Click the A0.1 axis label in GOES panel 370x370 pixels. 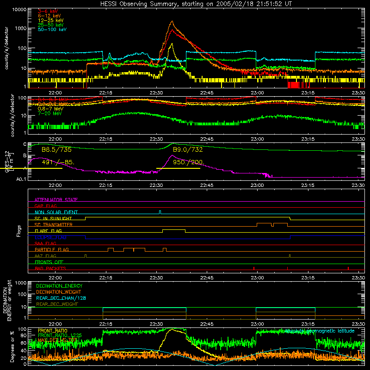[21, 179]
